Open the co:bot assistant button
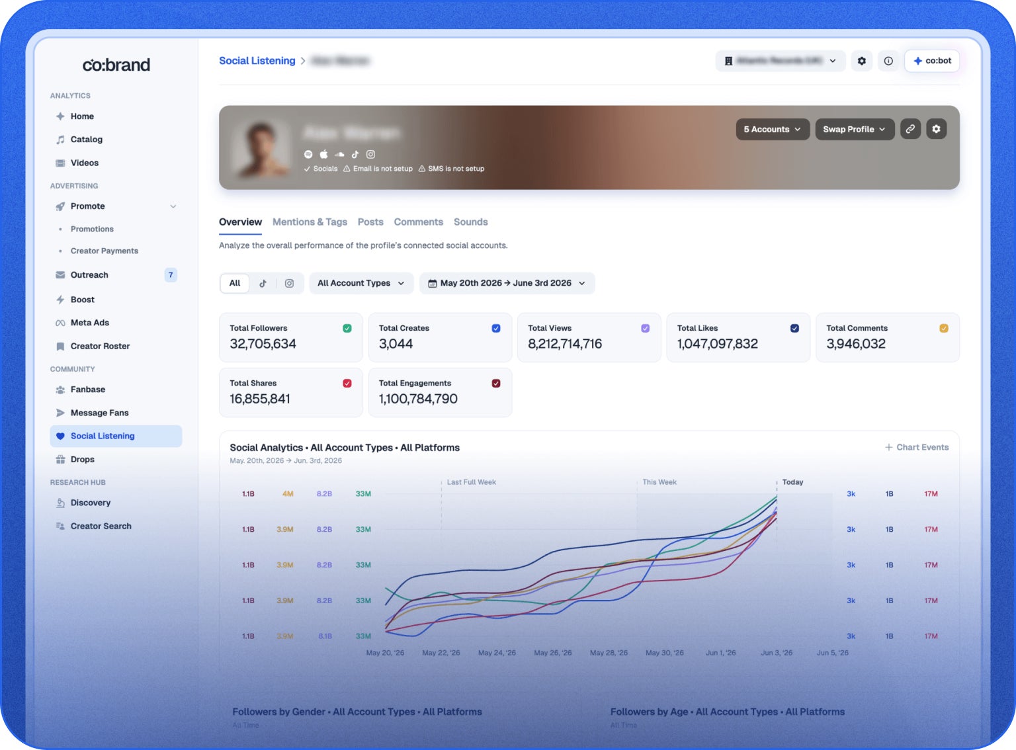1016x750 pixels. pos(932,61)
